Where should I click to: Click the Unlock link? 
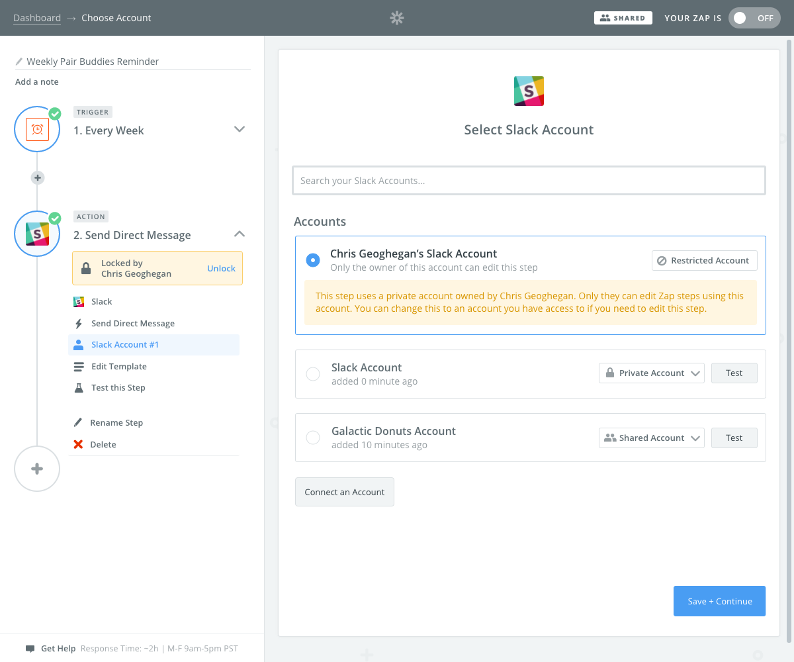221,268
